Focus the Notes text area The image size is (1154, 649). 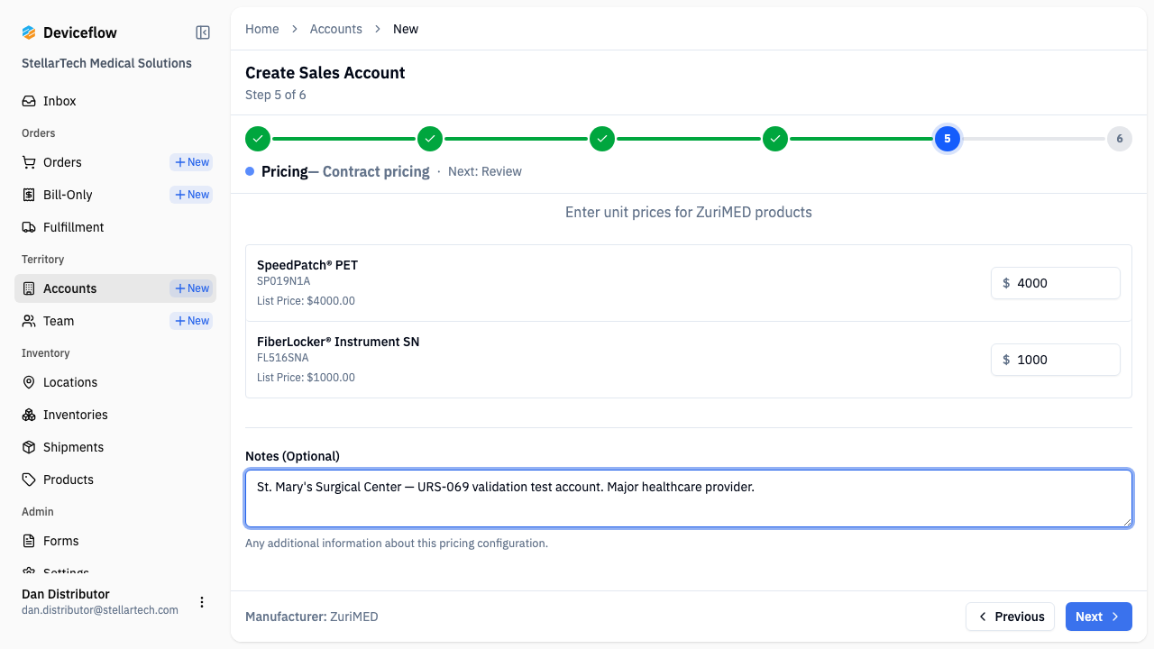(689, 498)
